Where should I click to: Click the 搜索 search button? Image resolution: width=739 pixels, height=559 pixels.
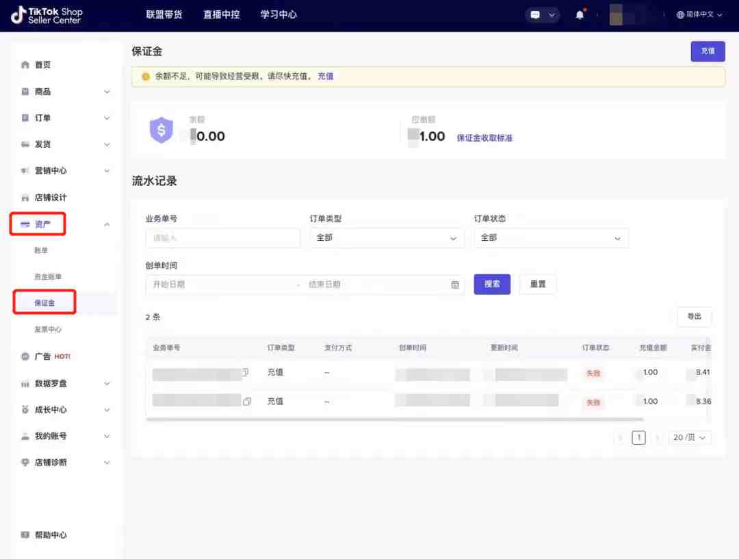(x=492, y=285)
